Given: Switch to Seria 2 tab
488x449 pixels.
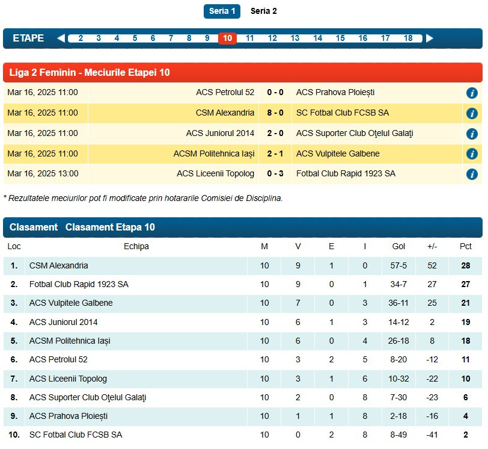Looking at the screenshot, I should pyautogui.click(x=264, y=11).
